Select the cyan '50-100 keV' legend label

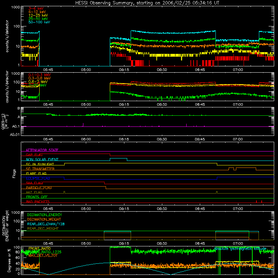(x=39, y=22)
